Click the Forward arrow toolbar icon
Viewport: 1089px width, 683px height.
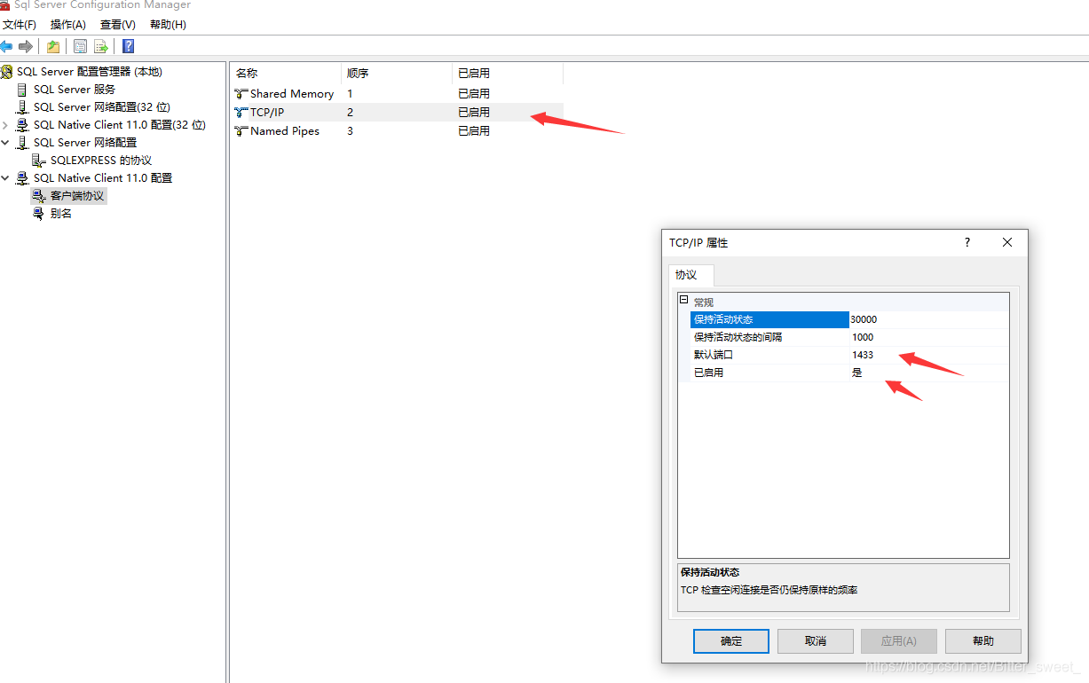26,46
